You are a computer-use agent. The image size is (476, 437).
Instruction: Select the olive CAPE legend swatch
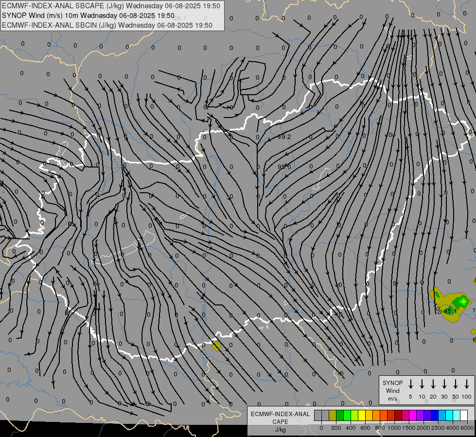tap(333, 415)
